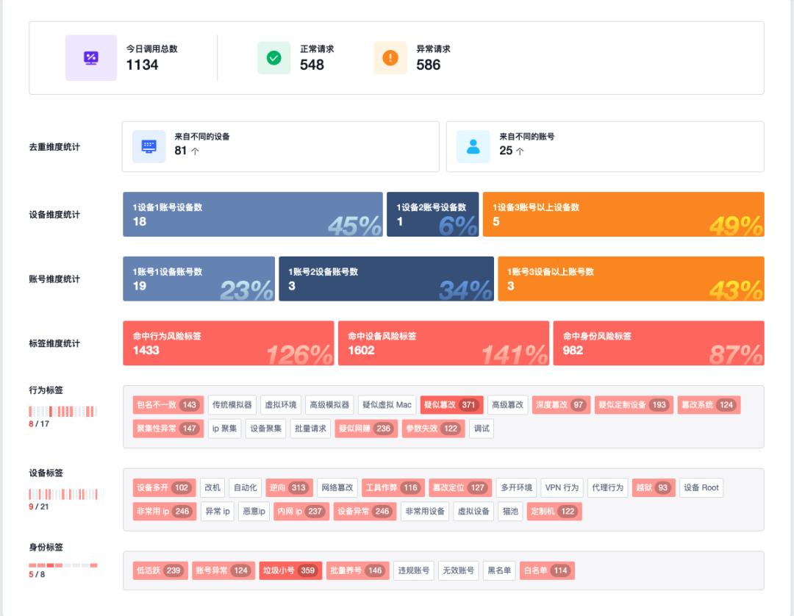
Task: Select the 1账号1设备账号数 23% block
Action: tap(199, 279)
